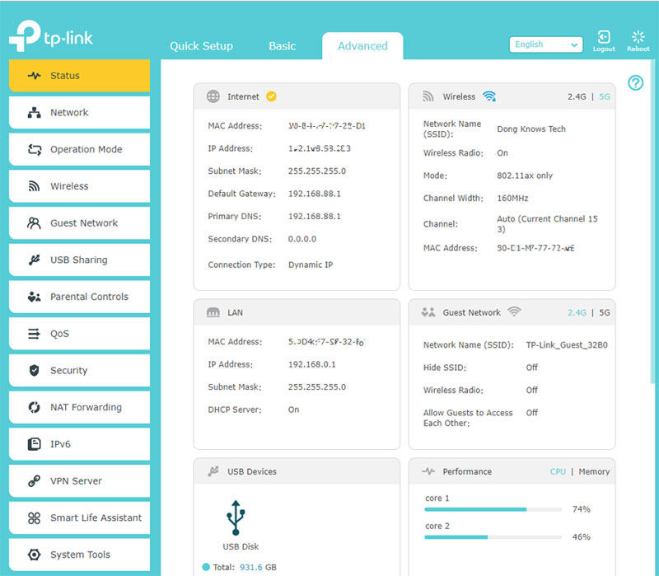Screen dimensions: 659x576
Task: Switch to the Basic tab
Action: pos(282,46)
